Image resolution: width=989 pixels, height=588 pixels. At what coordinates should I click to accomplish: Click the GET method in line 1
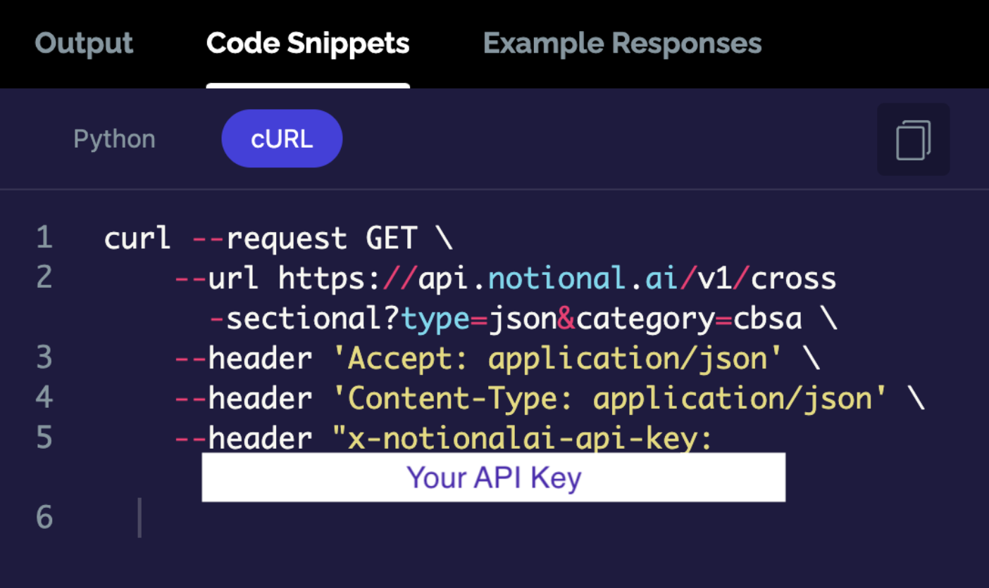(392, 238)
